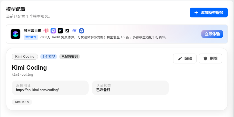This screenshot has width=234, height=117.
Task: Select the Kimi K2.5 model chip
Action: click(22, 102)
